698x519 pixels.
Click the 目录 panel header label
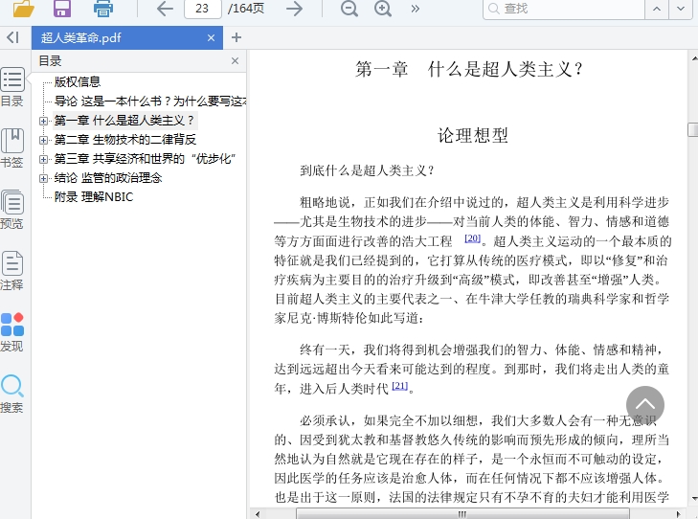click(50, 61)
